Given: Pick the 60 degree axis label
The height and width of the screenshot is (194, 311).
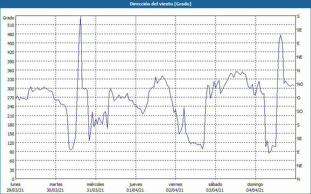Looking at the screenshot, I should [x=12, y=161].
